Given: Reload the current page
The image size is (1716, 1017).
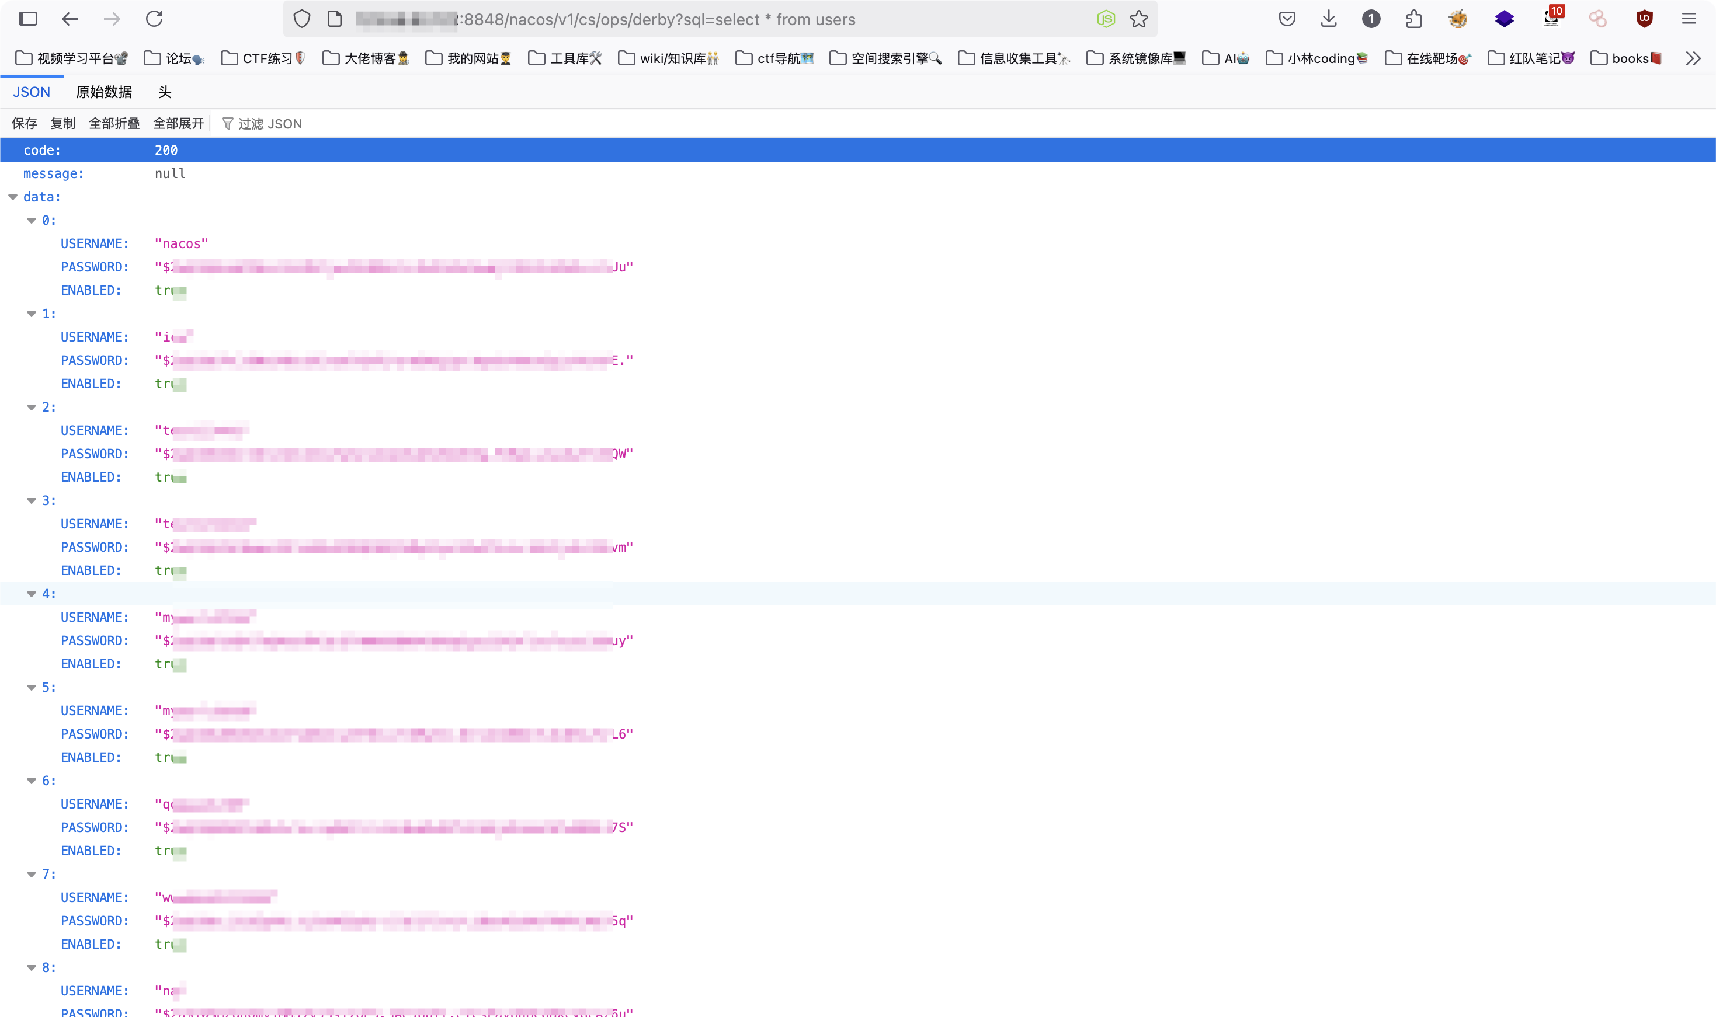Looking at the screenshot, I should click(154, 19).
